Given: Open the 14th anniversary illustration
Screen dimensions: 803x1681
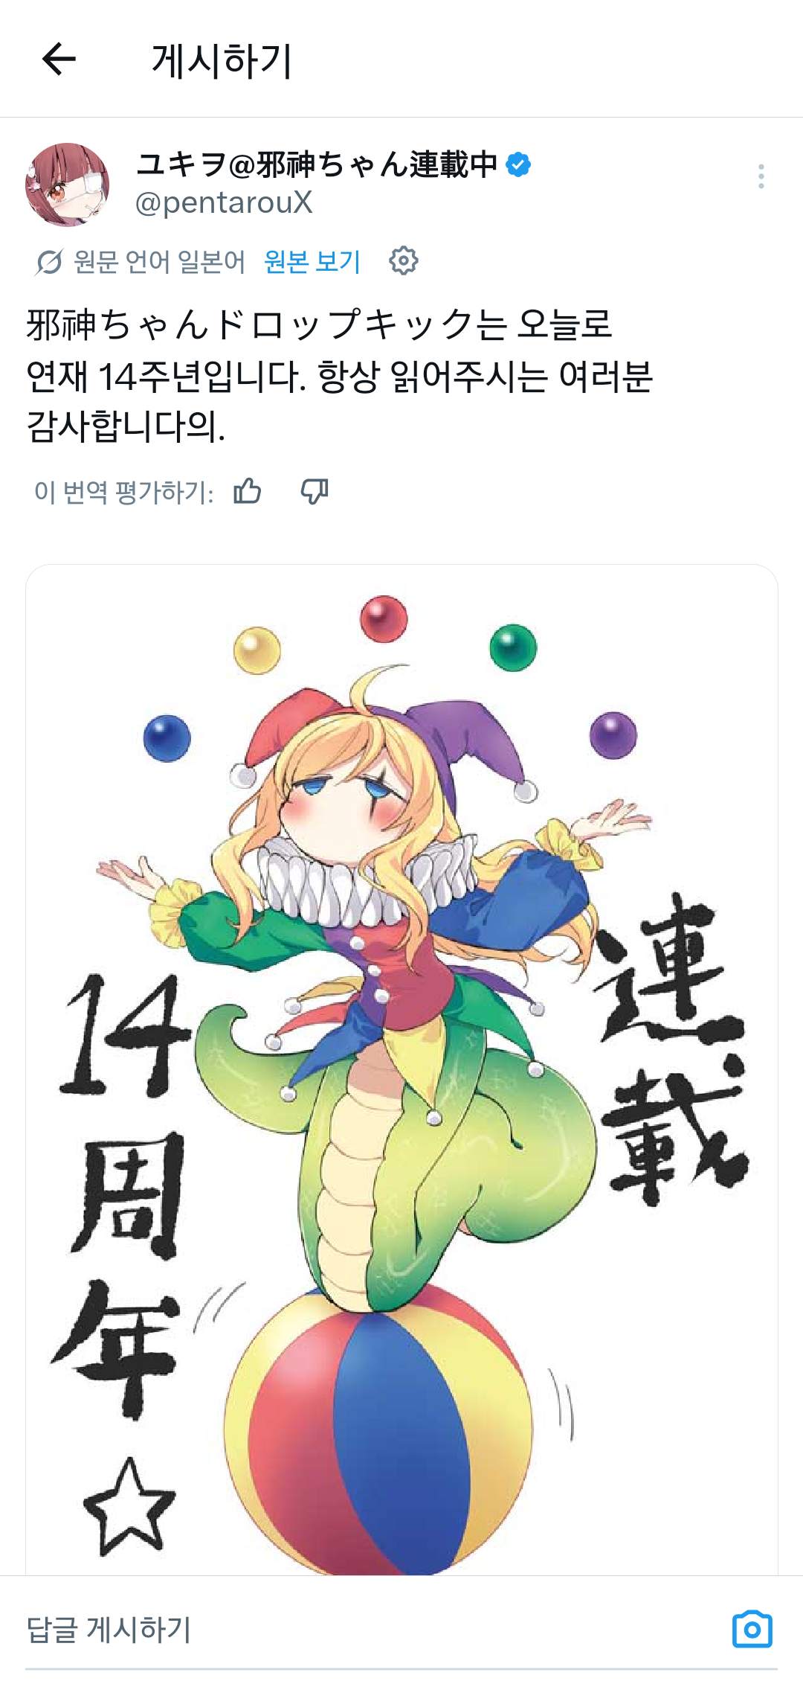Looking at the screenshot, I should pyautogui.click(x=401, y=1069).
